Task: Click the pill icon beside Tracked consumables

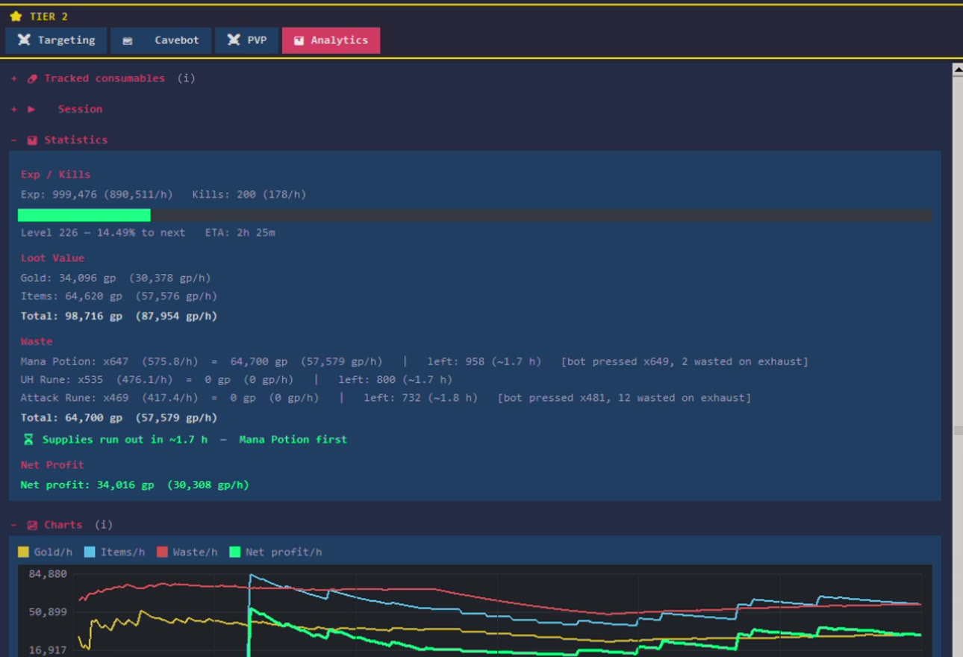Action: 32,78
